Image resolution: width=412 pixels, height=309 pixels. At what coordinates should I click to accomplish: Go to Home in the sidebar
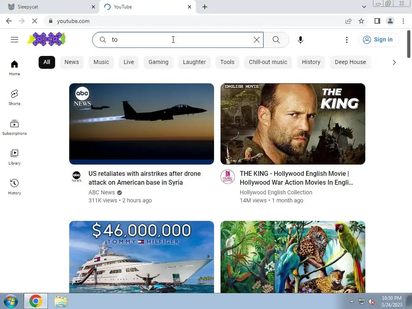(14, 68)
